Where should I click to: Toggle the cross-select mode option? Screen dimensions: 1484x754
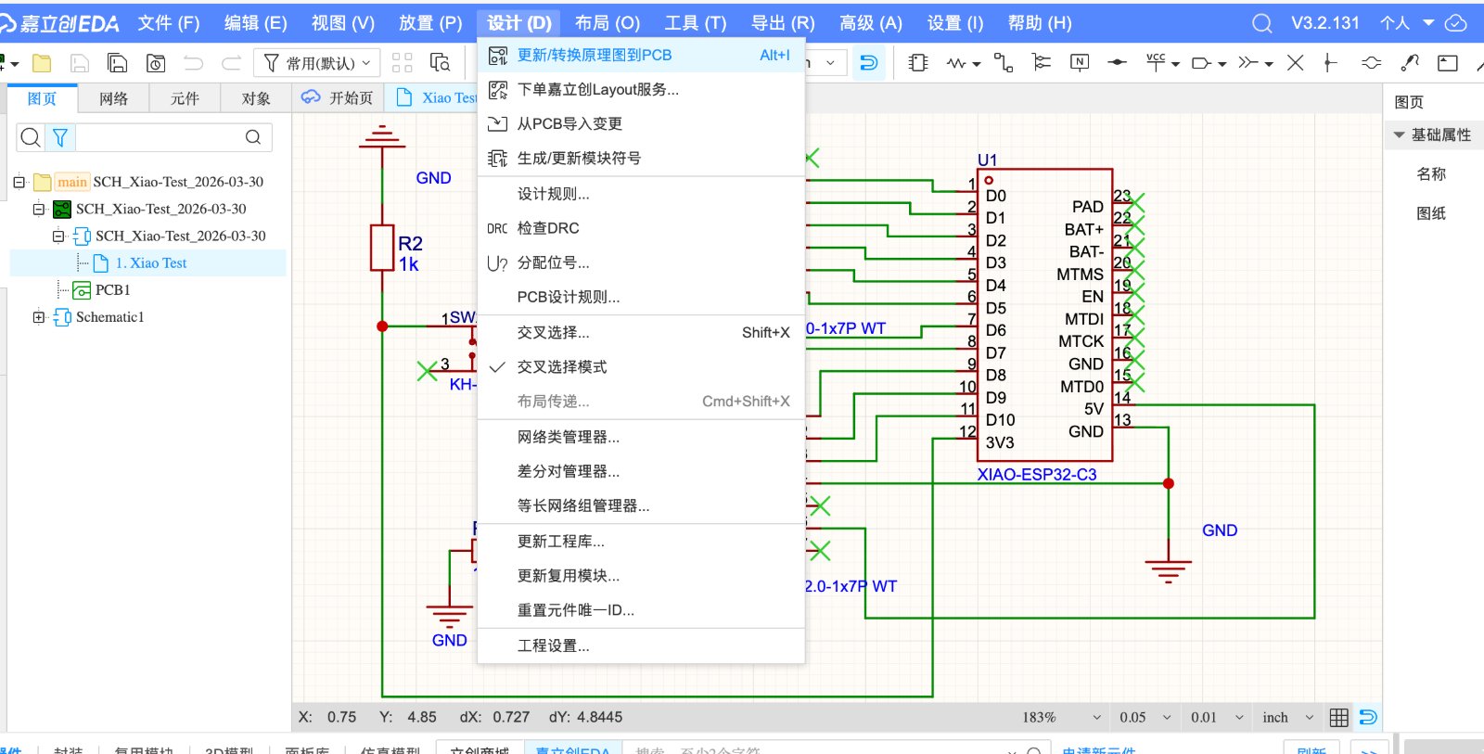pos(641,367)
